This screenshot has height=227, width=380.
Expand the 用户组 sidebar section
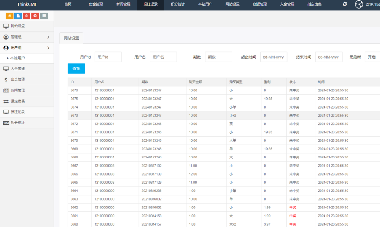[x=22, y=47]
